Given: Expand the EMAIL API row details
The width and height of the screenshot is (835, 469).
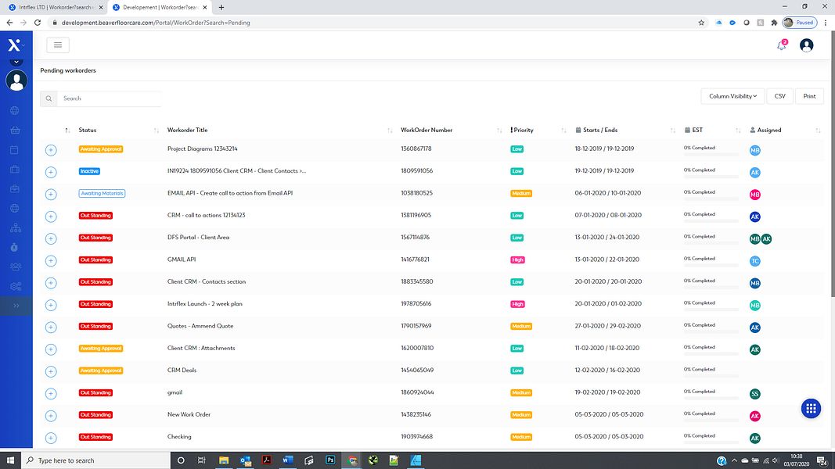Looking at the screenshot, I should [51, 195].
